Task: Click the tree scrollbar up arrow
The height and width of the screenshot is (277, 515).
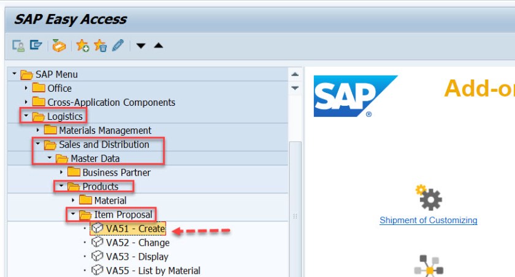Action: point(295,75)
